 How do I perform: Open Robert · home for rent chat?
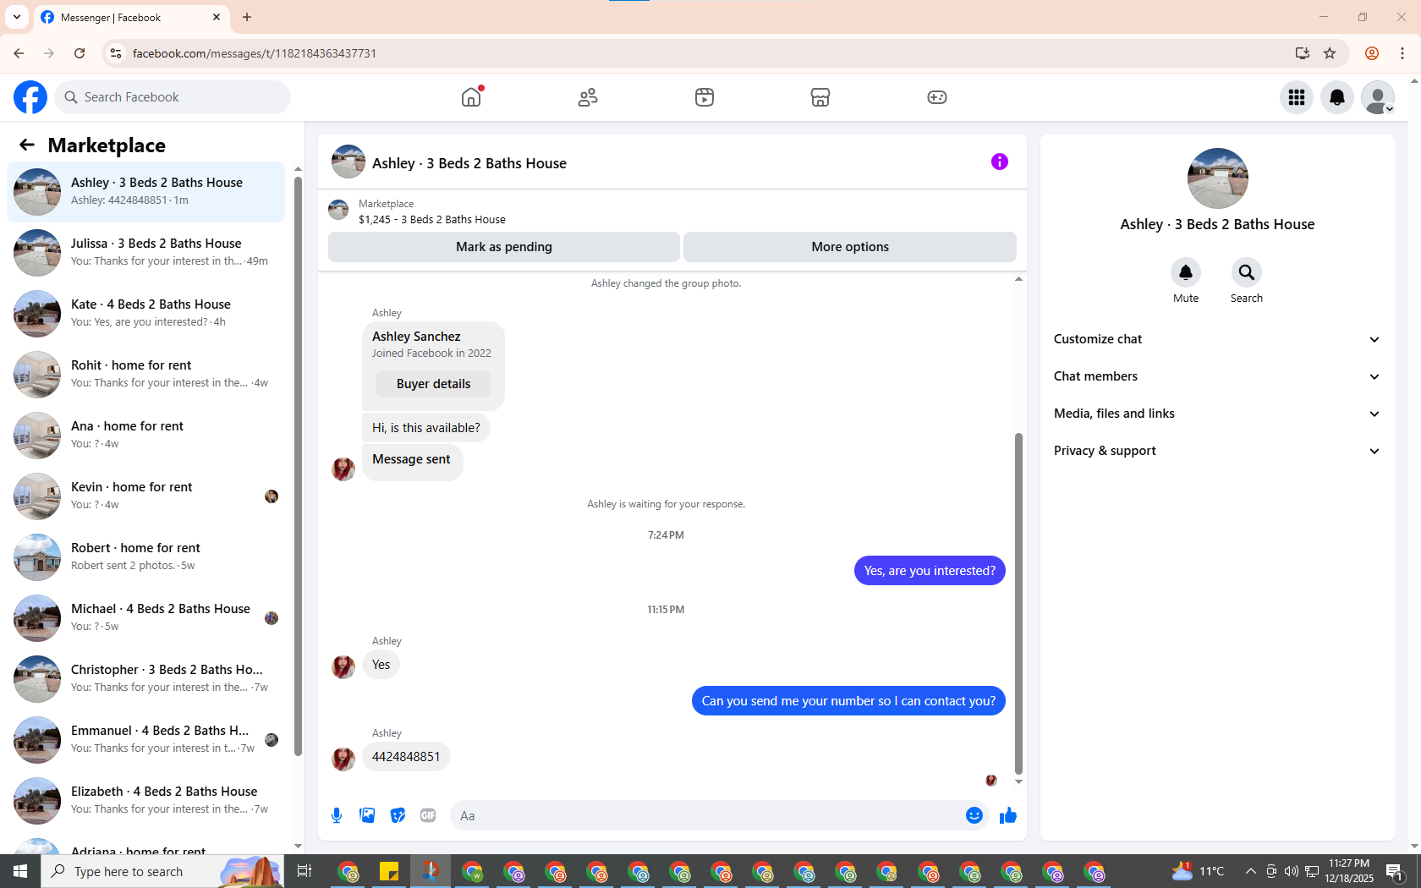click(145, 556)
